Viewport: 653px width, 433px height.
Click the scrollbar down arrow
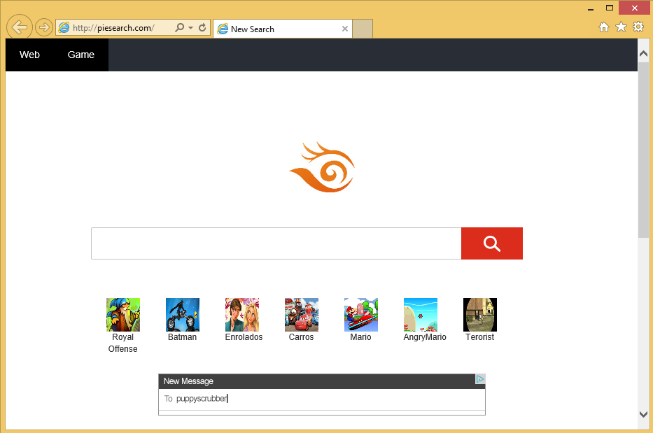click(643, 414)
